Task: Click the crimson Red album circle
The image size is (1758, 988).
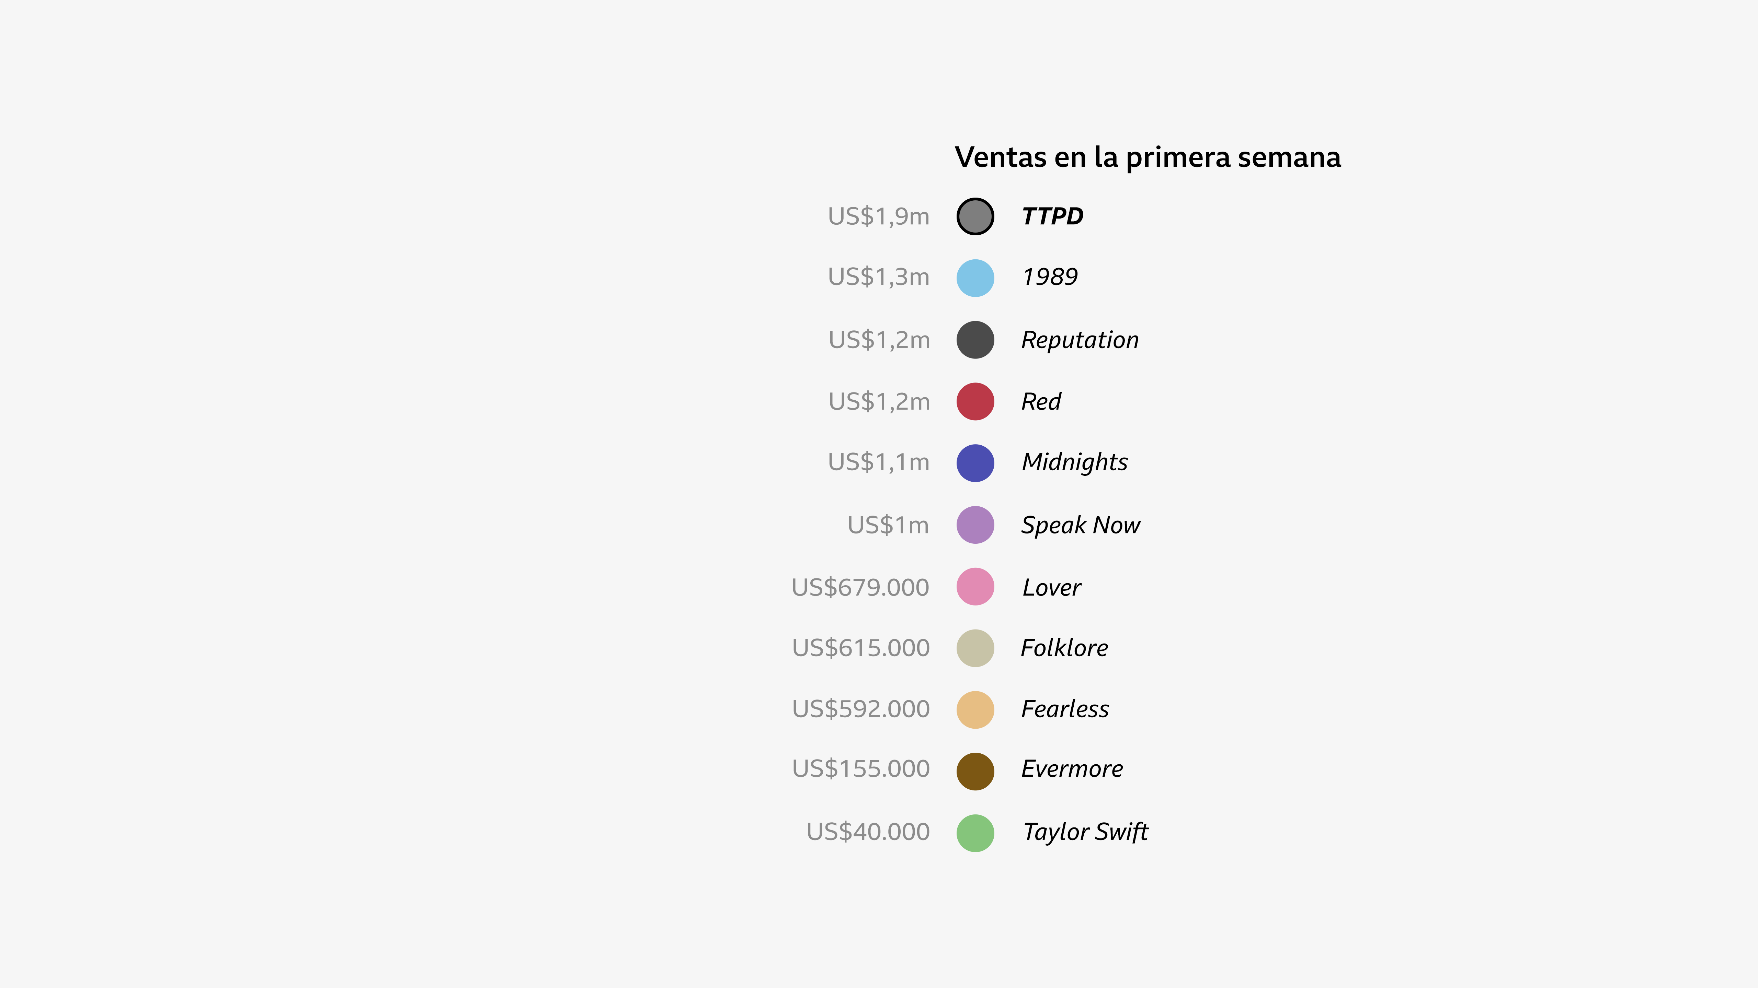Action: (975, 402)
